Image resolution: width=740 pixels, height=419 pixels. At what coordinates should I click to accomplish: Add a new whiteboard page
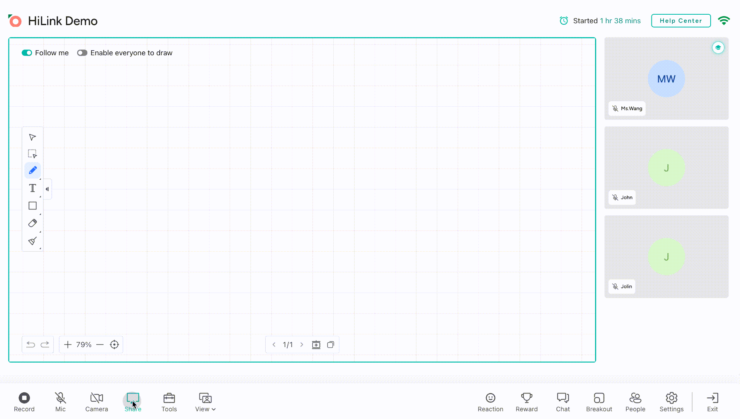click(316, 344)
